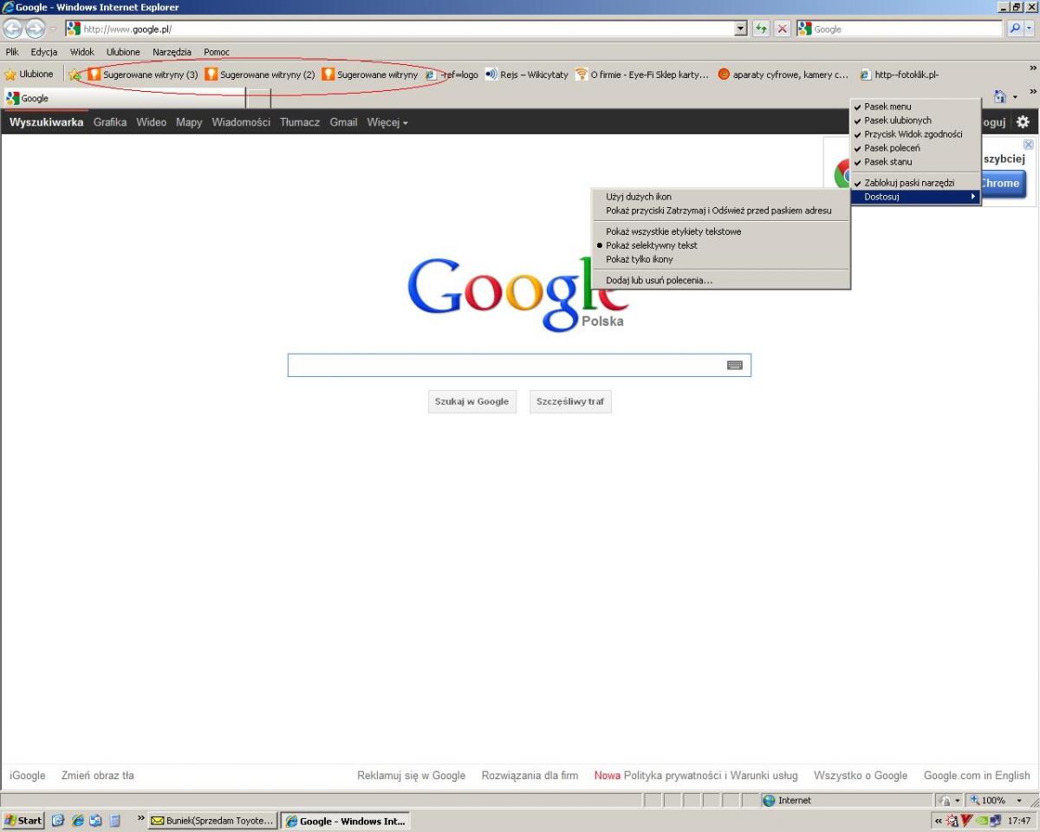Screen dimensions: 1040x832
Task: Click the green Refresh arrows icon
Action: point(761,29)
